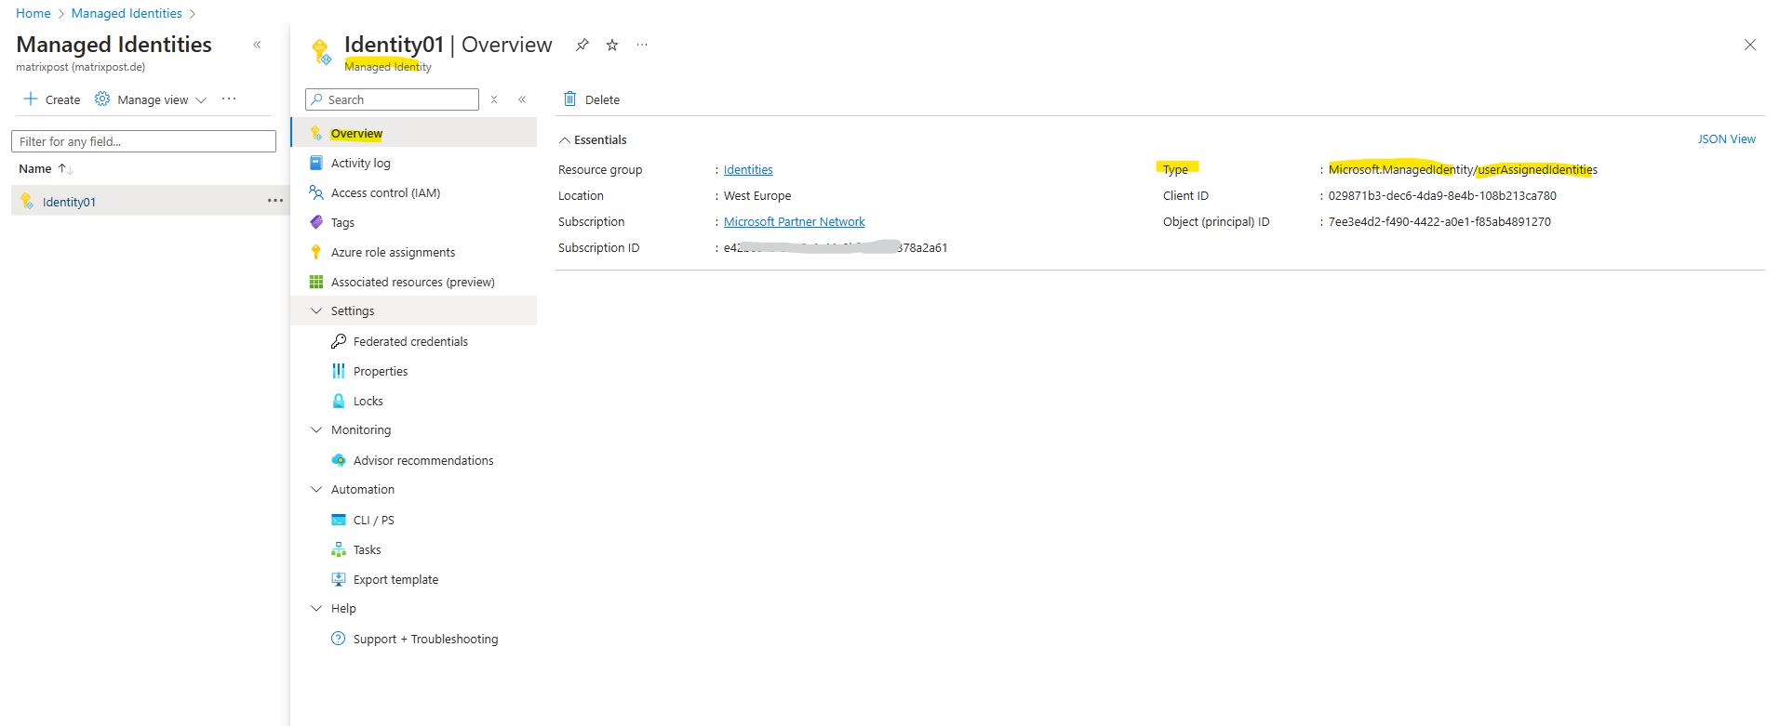Click the West Europe location value
1780x726 pixels.
click(757, 195)
